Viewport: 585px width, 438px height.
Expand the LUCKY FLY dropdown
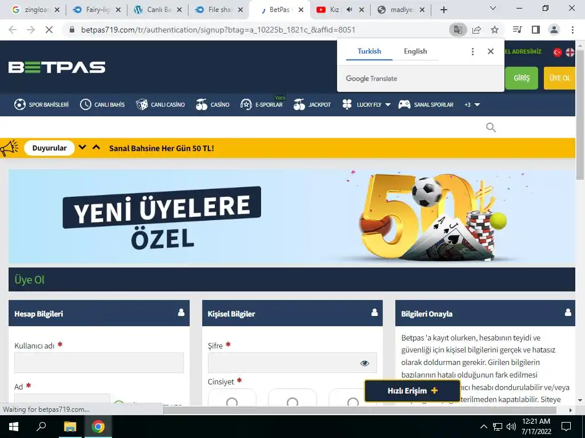click(x=388, y=105)
